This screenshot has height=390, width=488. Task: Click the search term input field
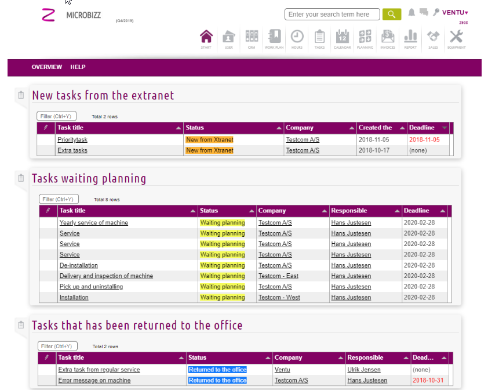[x=332, y=15]
